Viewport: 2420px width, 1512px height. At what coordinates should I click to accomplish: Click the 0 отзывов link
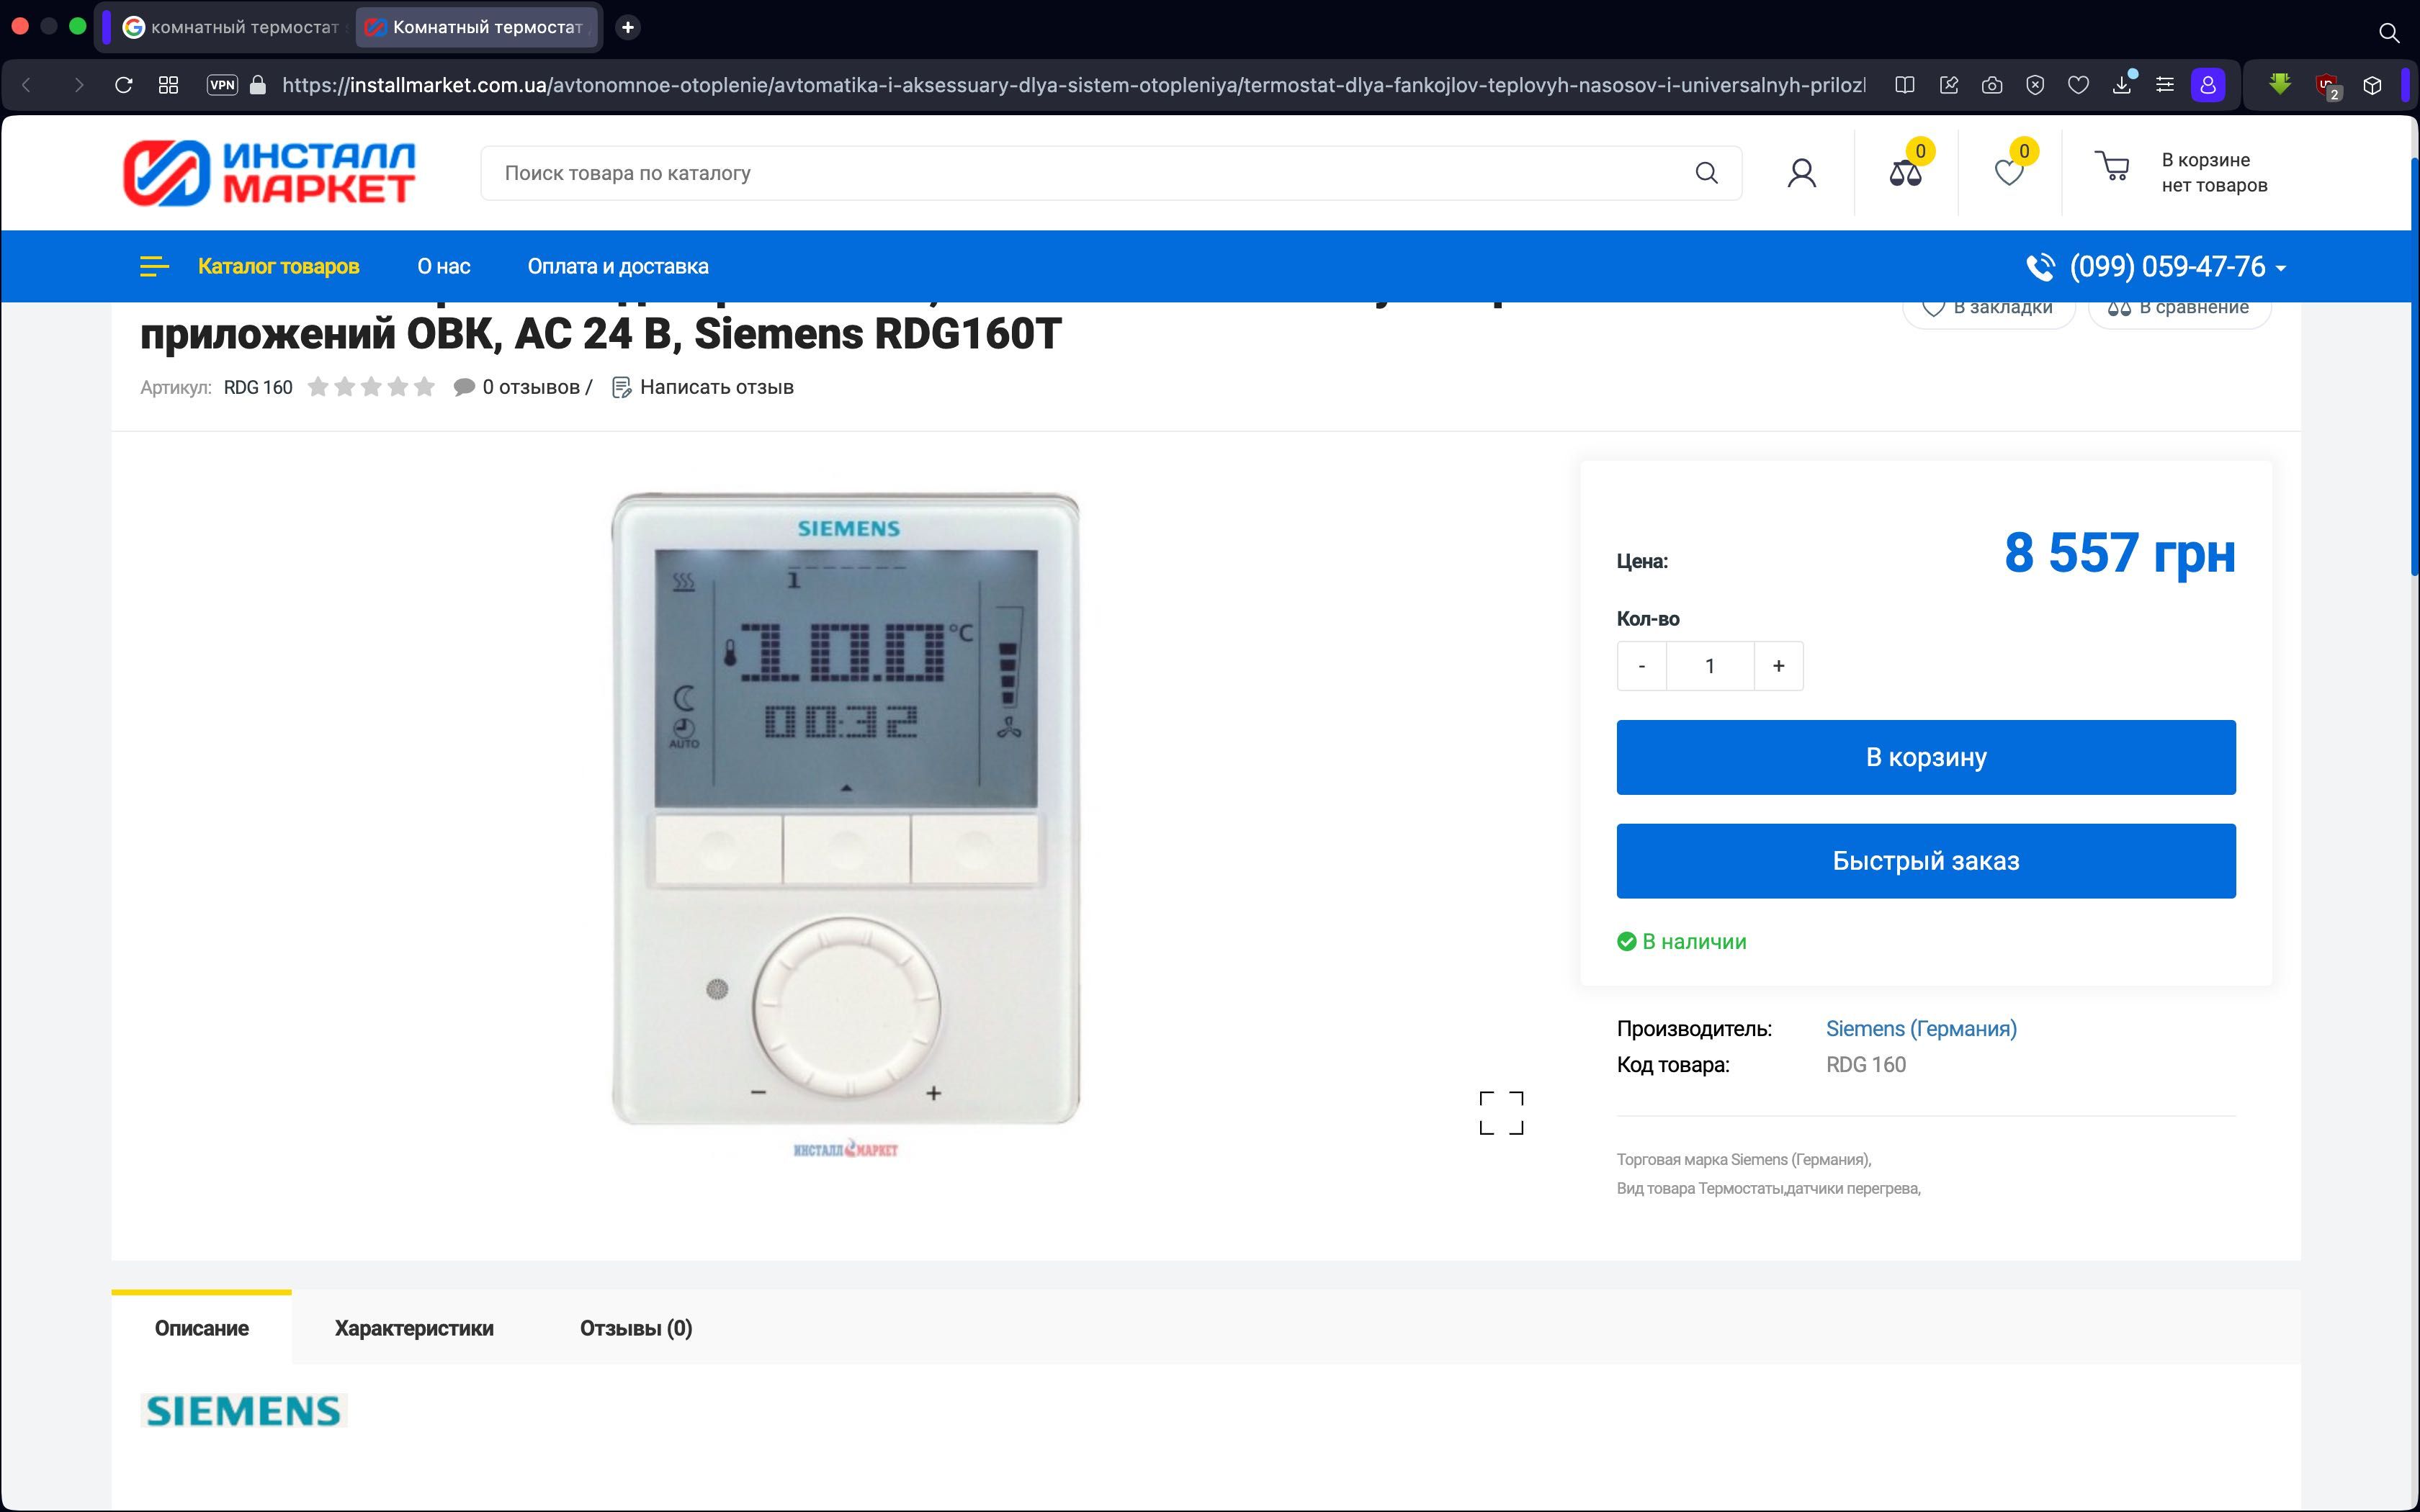click(x=522, y=387)
